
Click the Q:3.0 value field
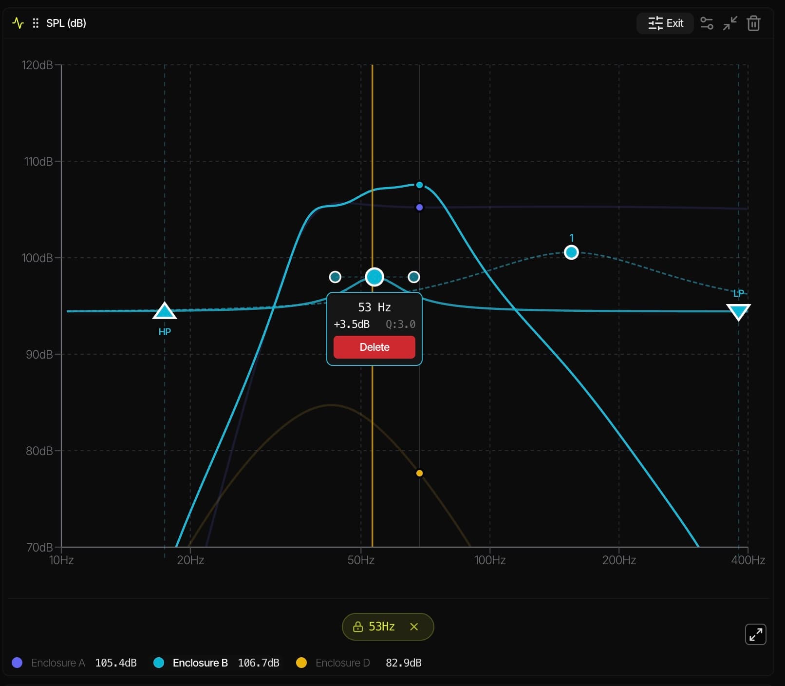pyautogui.click(x=400, y=324)
